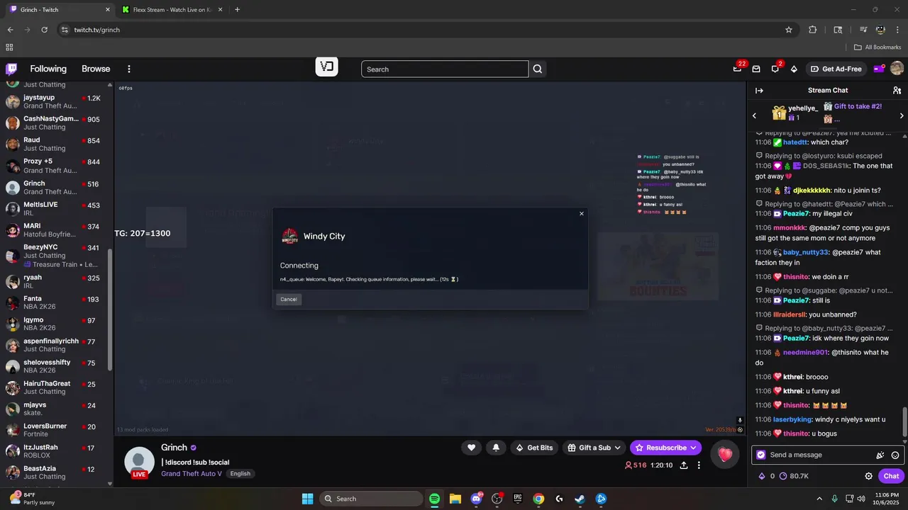Open the emote picker in chat input
This screenshot has height=510, width=908.
895,455
